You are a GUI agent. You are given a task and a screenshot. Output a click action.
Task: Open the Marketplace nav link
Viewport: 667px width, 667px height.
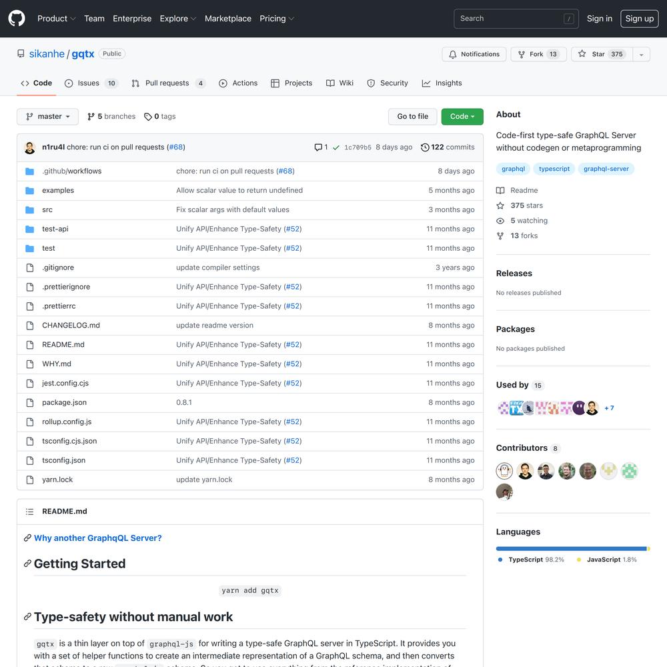click(228, 19)
